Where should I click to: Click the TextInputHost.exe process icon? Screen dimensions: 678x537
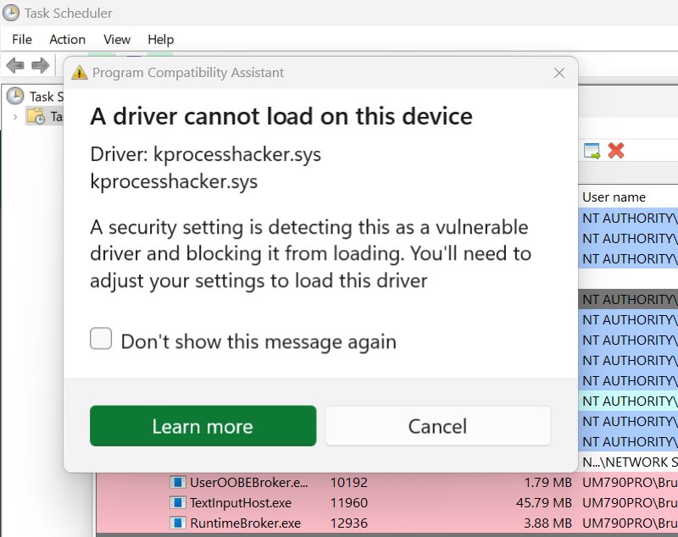[x=177, y=503]
